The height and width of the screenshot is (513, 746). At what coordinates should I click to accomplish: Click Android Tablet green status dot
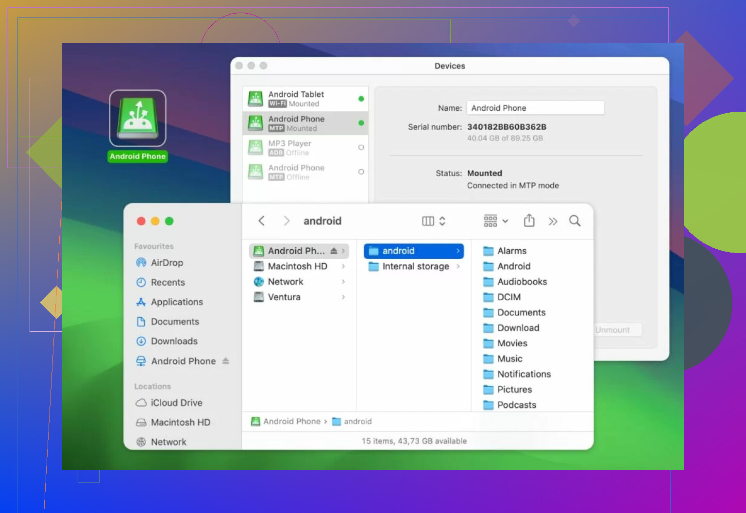tap(361, 99)
